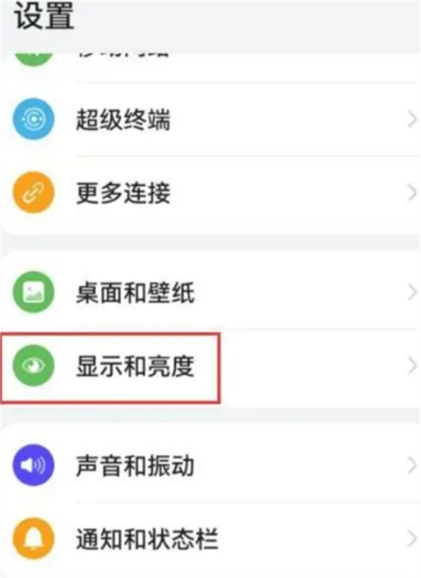Tap the purple speaker icon for 声音和振动
The height and width of the screenshot is (578, 421).
[x=34, y=465]
